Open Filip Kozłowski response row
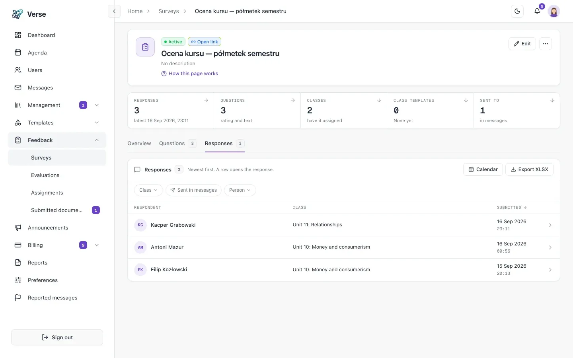Viewport: 573px width, 358px height. coord(343,270)
